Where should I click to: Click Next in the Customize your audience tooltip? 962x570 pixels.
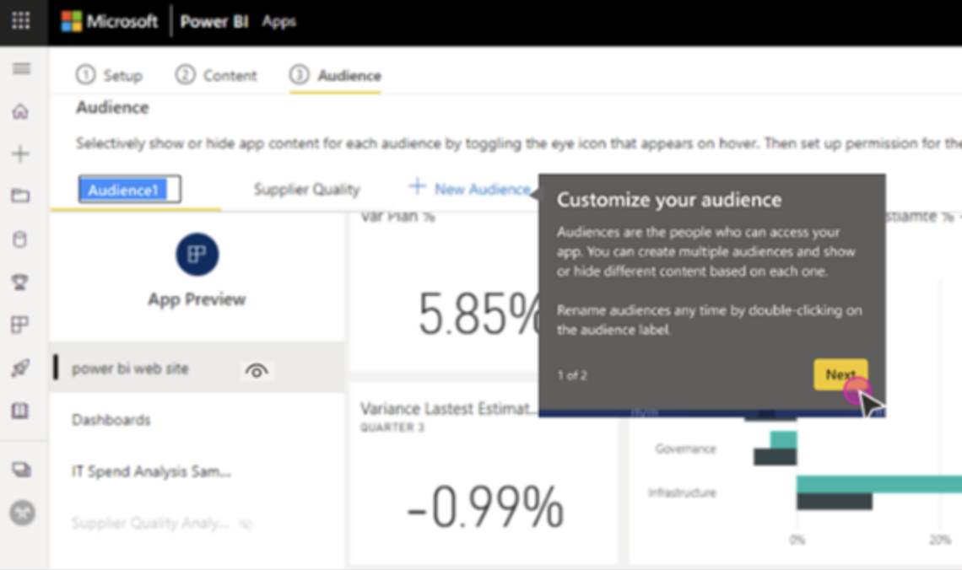[840, 374]
